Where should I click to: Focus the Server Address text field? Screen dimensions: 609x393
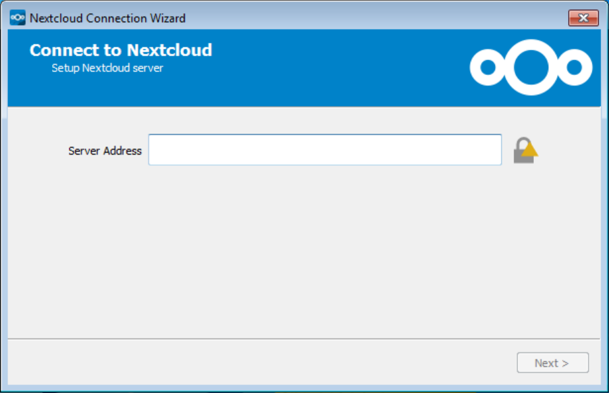[324, 150]
